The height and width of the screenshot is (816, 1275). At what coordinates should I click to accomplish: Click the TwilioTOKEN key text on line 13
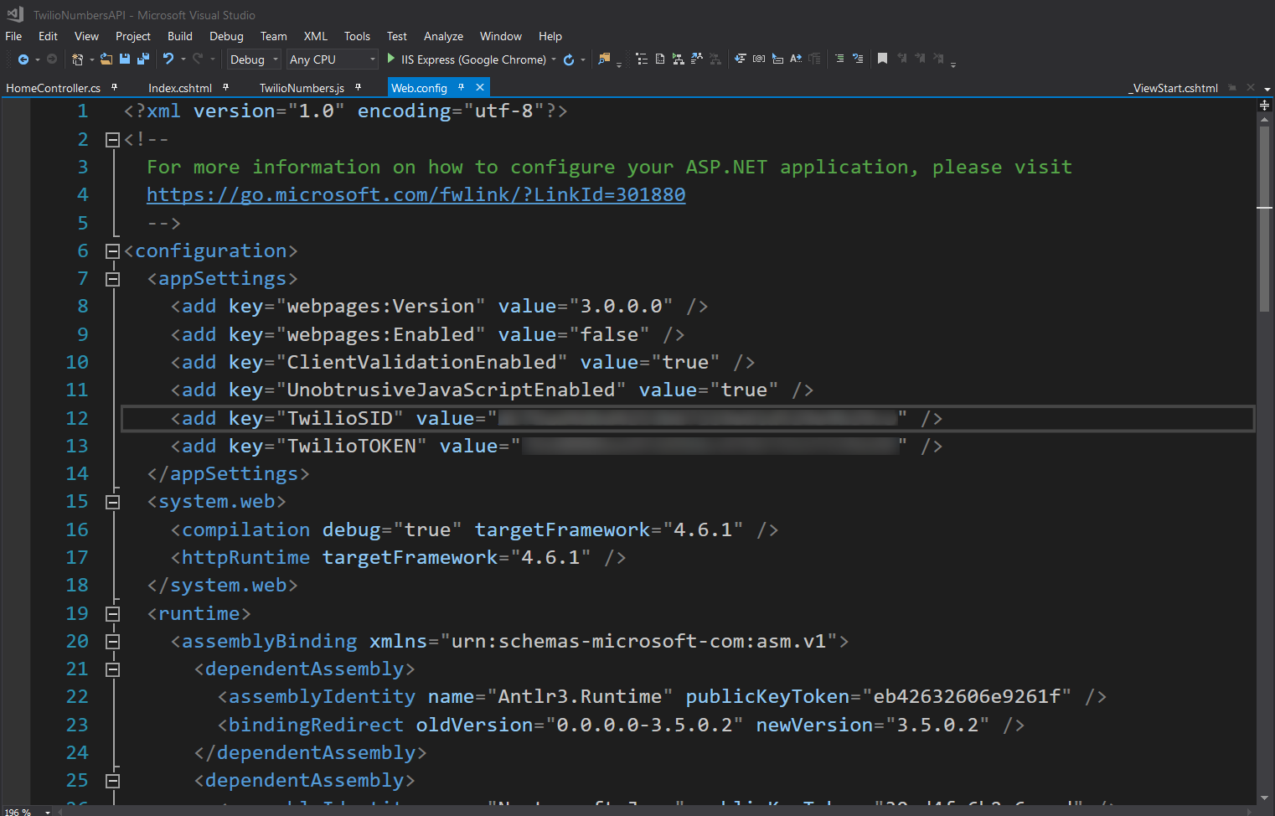(x=352, y=446)
